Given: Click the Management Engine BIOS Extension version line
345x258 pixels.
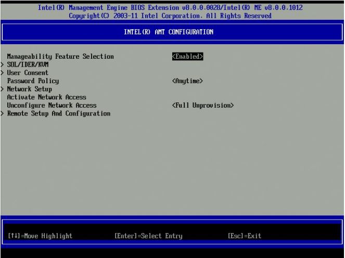Looking at the screenshot, I should point(170,8).
